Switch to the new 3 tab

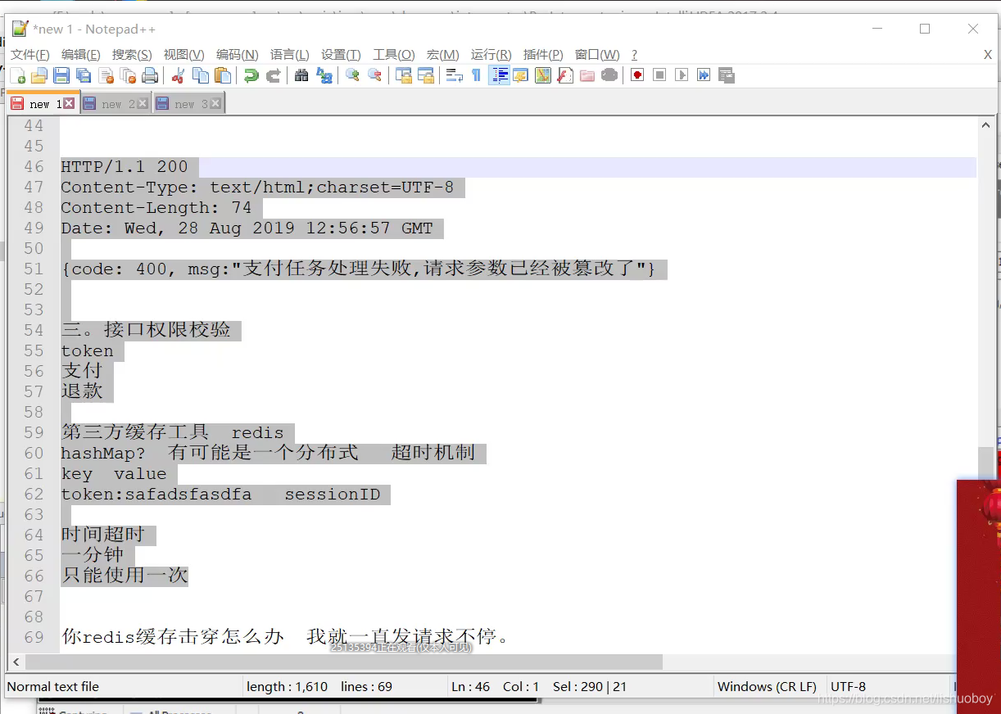(188, 103)
